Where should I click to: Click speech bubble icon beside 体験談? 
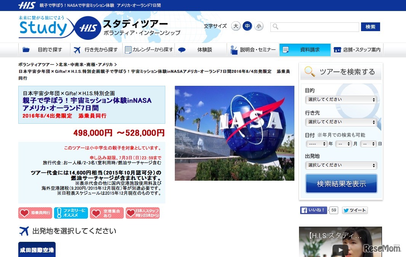[x=182, y=50]
